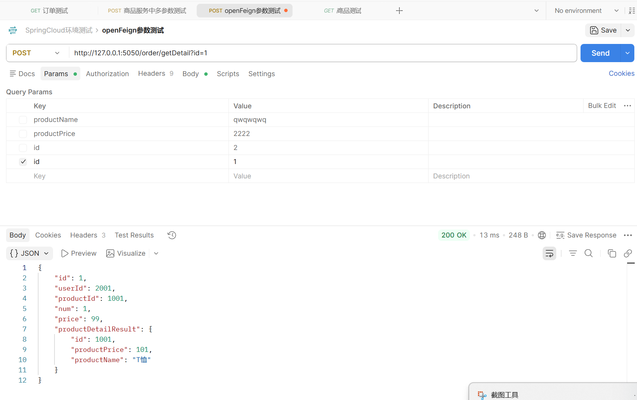
Task: Expand the Send button options arrow
Action: 628,53
